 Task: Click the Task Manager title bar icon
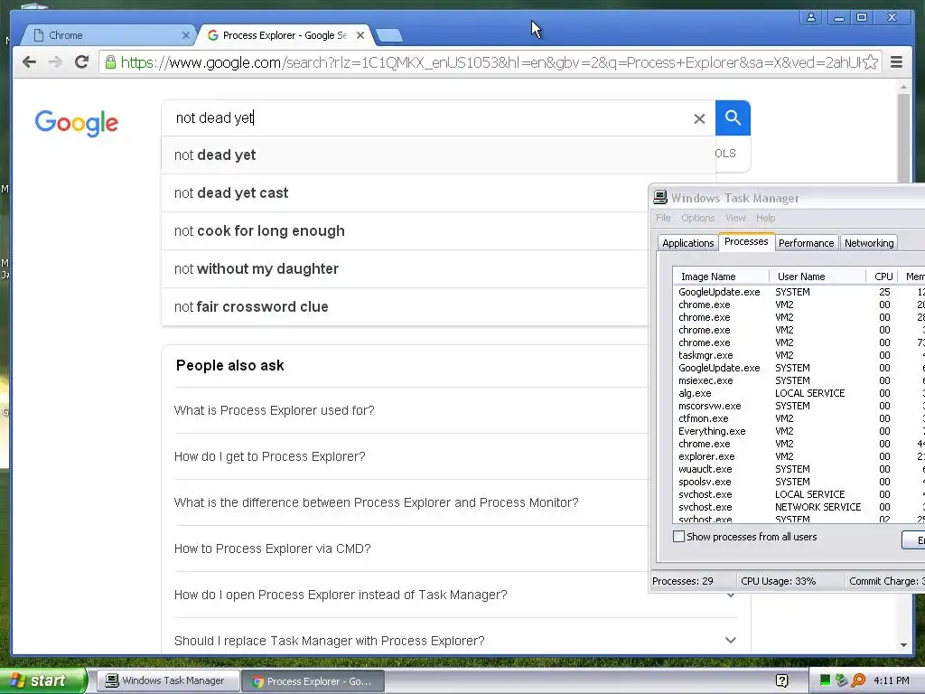(x=660, y=198)
